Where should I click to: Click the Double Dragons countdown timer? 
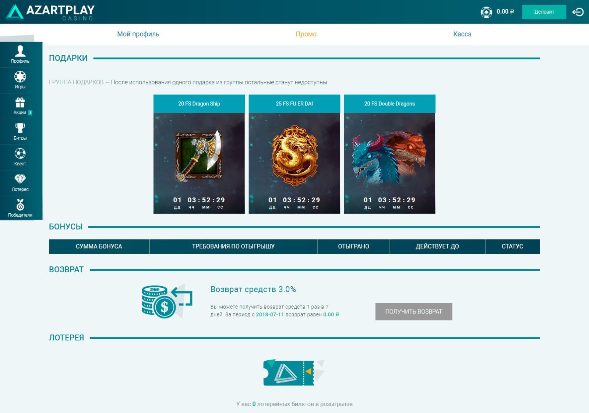(x=389, y=203)
